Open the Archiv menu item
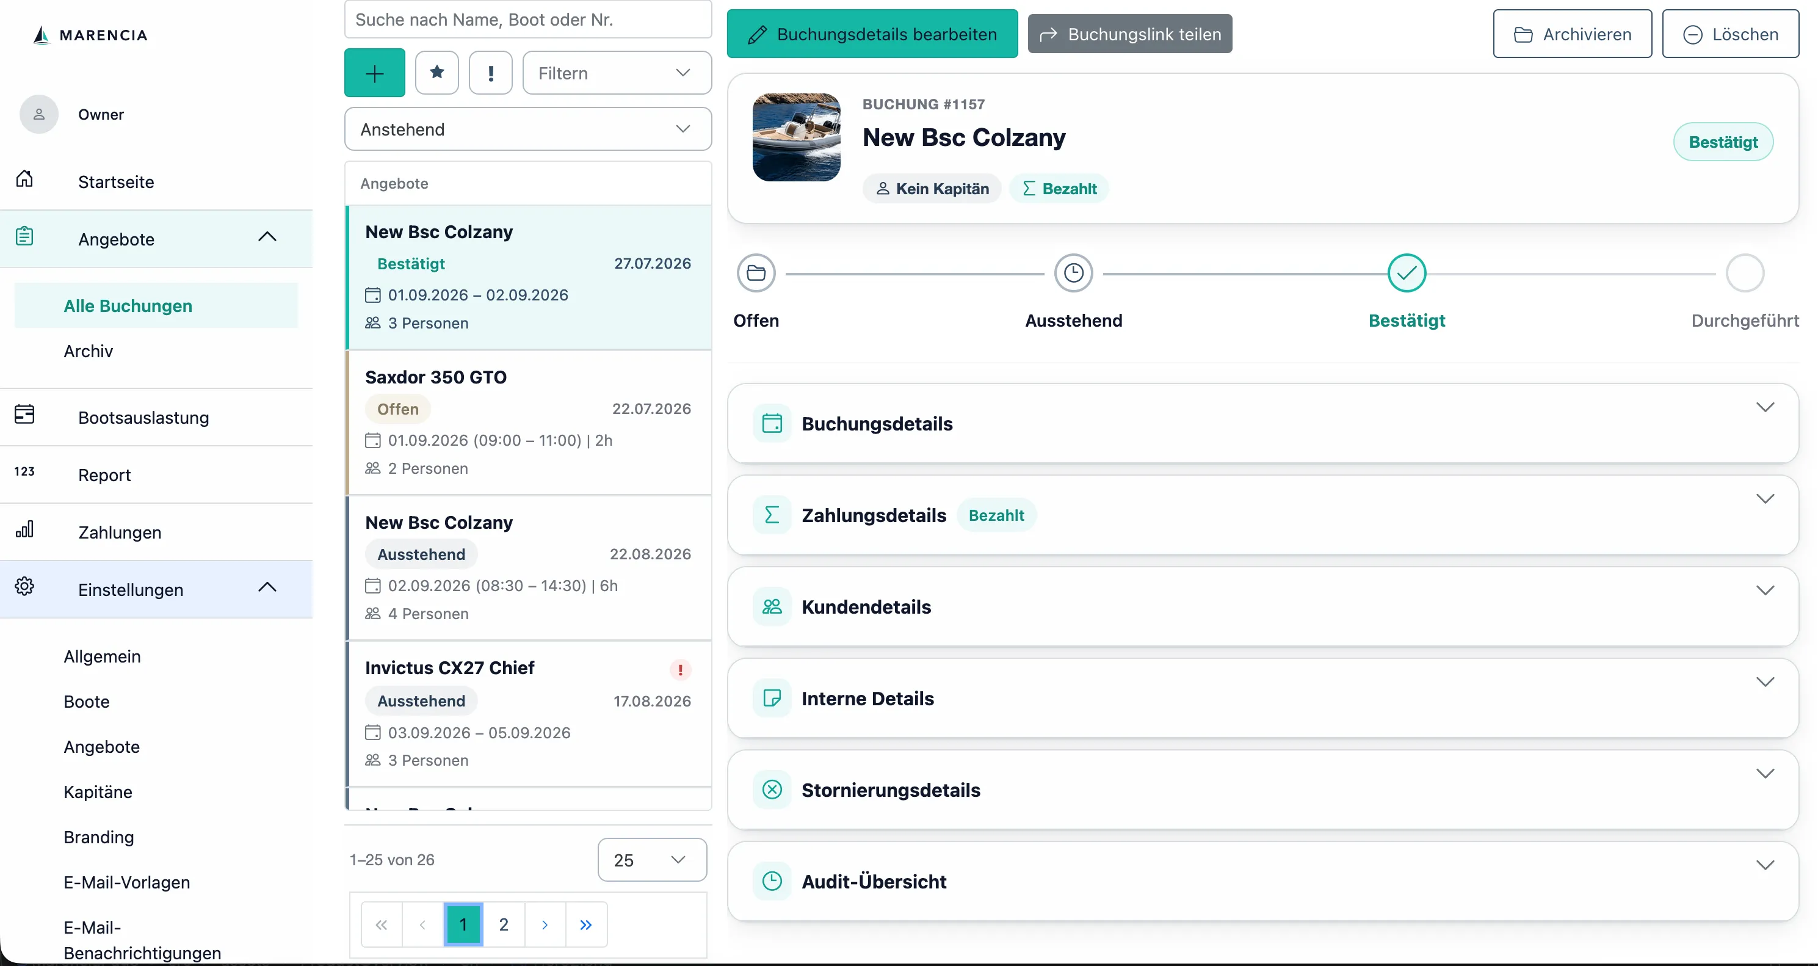The image size is (1818, 966). tap(89, 351)
